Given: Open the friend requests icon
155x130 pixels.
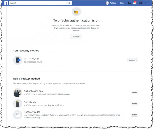Looking at the screenshot, I should [x=129, y=3].
